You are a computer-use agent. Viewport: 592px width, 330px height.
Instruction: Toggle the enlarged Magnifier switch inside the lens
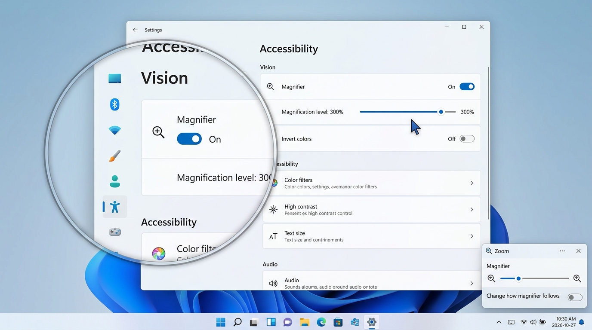coord(189,139)
